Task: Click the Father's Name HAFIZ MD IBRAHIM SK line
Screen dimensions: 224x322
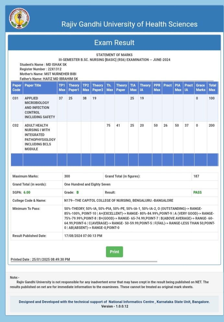Action: coord(49,79)
